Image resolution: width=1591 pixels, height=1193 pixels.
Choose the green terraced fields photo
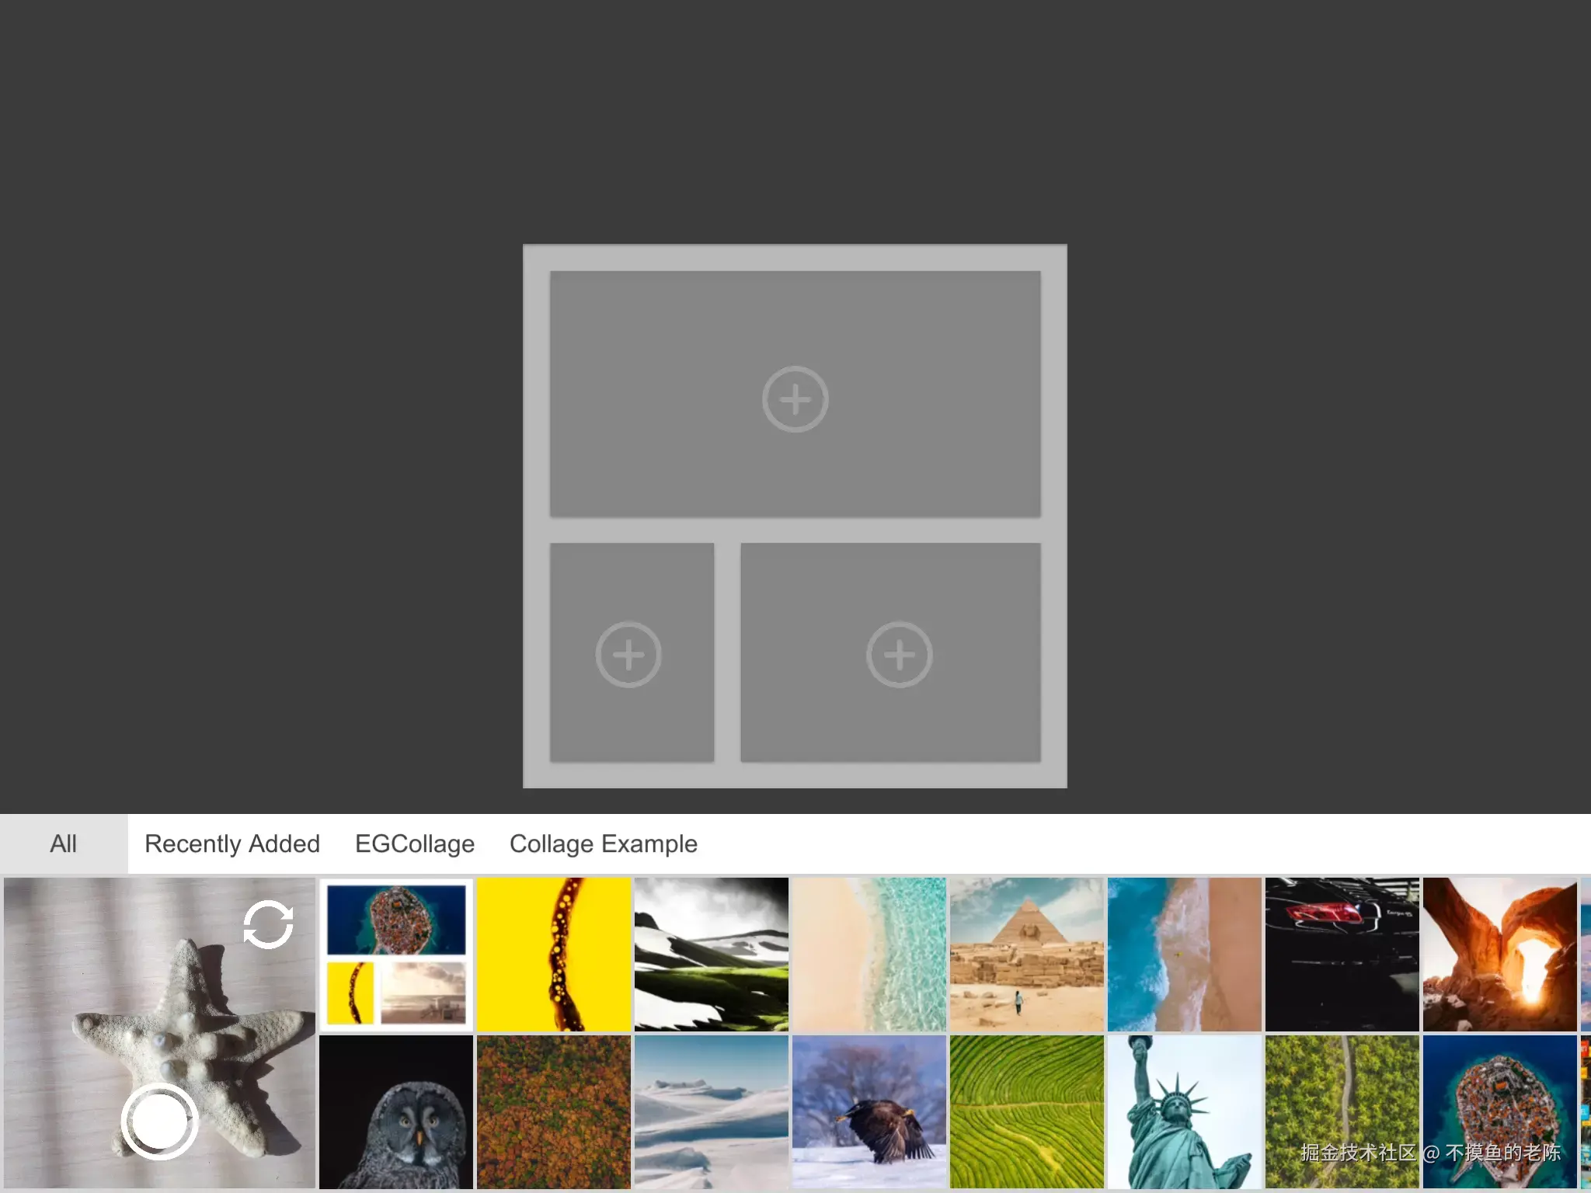pos(1027,1112)
